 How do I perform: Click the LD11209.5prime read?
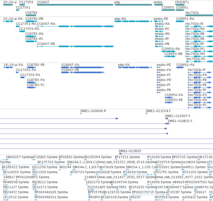click(x=34, y=170)
